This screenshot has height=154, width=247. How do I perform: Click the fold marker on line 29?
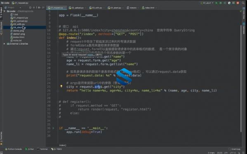pyautogui.click(x=58, y=102)
